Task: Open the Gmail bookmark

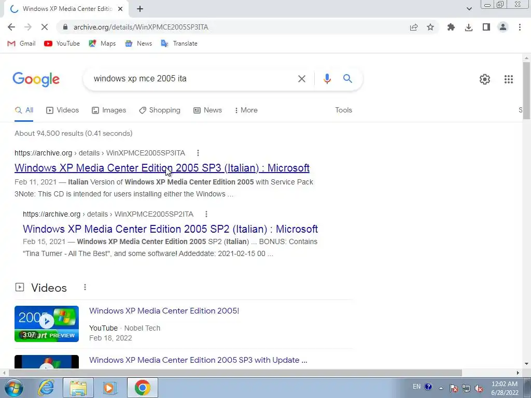Action: pos(21,44)
